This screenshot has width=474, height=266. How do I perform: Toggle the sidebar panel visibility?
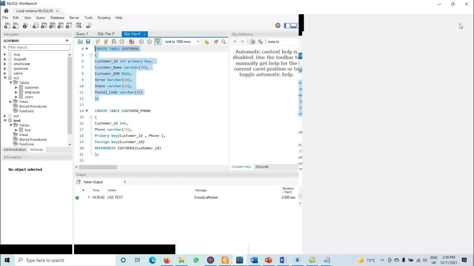(x=287, y=25)
